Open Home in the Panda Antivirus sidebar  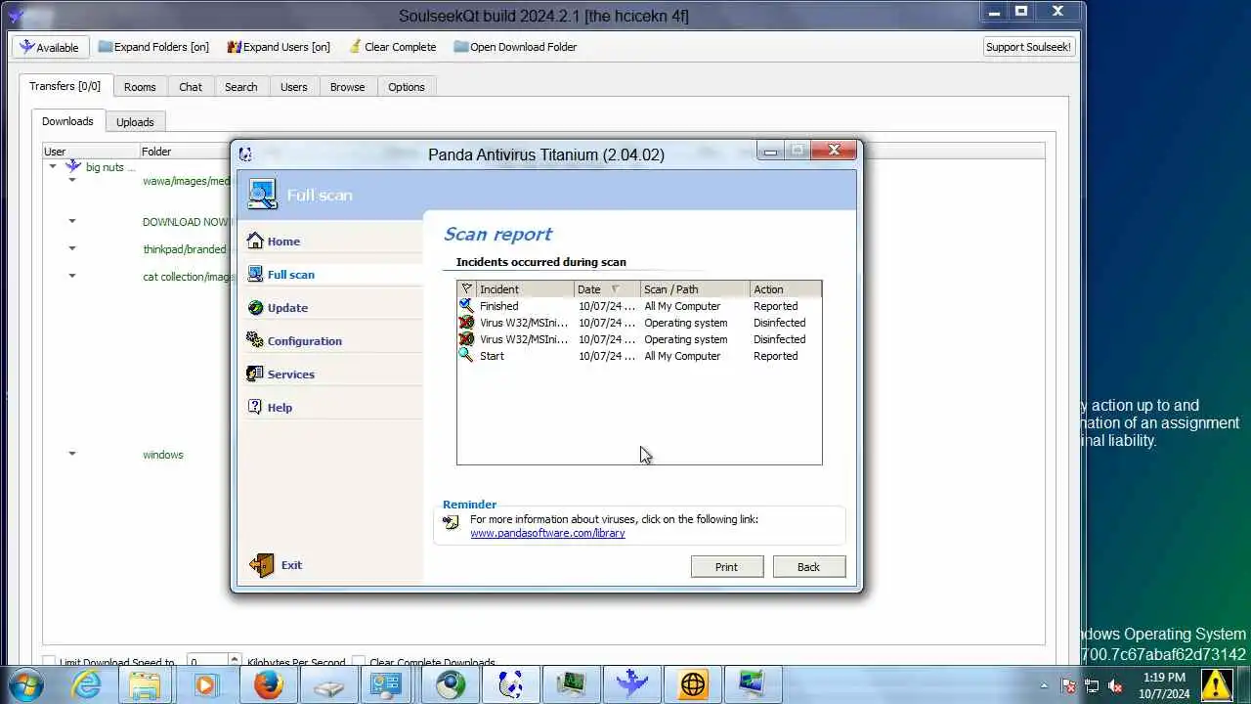273,242
